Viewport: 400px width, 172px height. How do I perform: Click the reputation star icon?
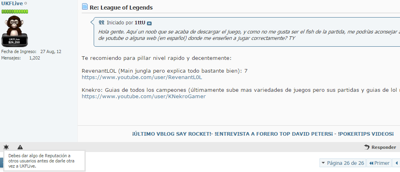pyautogui.click(x=6, y=147)
